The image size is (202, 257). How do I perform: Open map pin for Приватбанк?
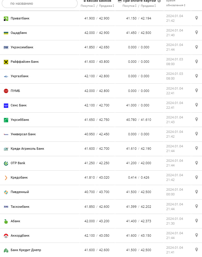197,18
